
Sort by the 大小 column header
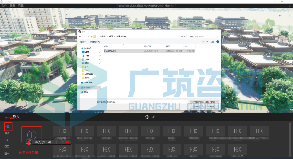pyautogui.click(x=186, y=46)
